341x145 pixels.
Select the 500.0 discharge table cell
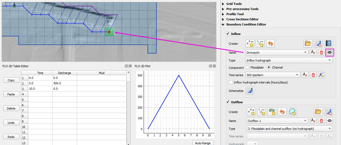(x=65, y=83)
